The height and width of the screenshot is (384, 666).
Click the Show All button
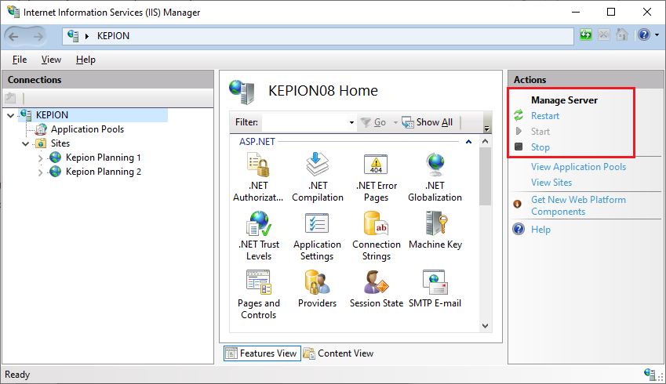[428, 122]
